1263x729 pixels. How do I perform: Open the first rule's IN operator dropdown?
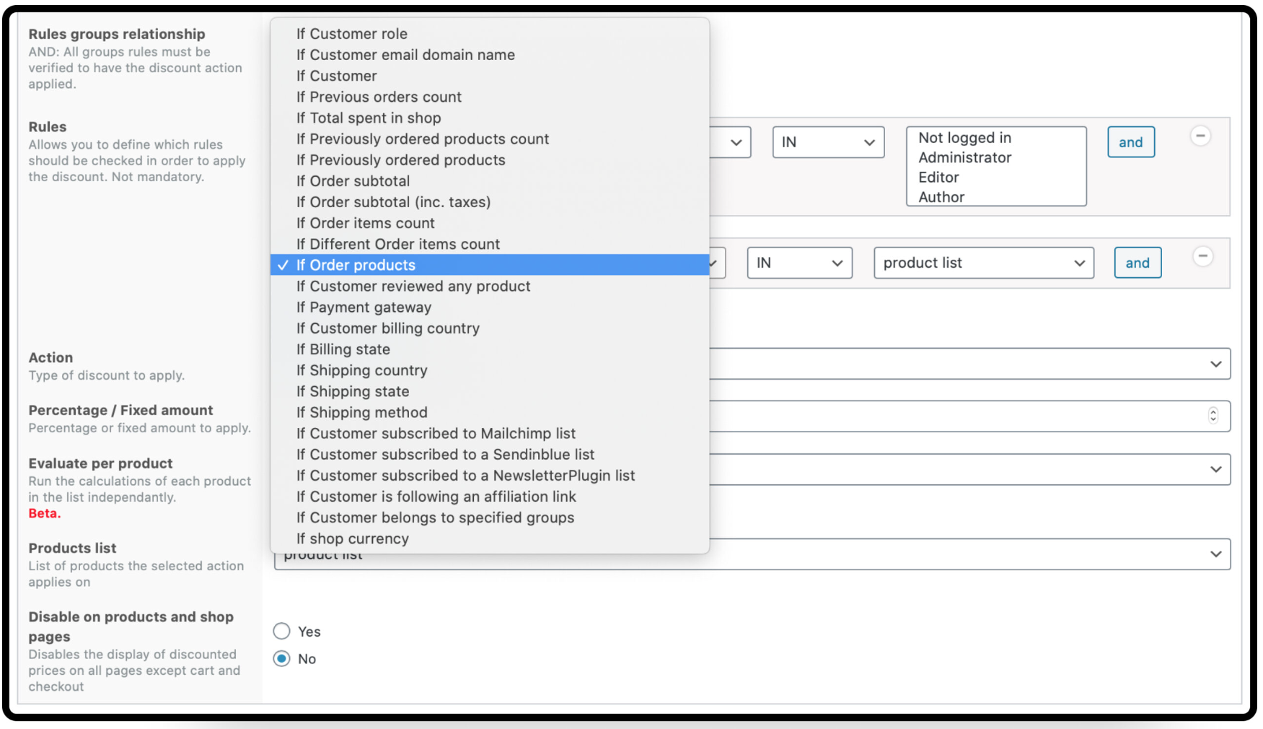[x=827, y=143]
